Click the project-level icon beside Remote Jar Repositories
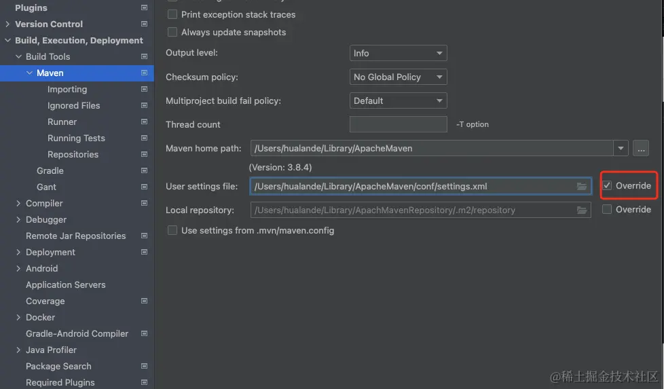Screen dimensions: 664x389 coord(144,236)
